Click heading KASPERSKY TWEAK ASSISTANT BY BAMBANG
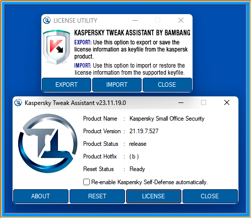251x218 pixels. [133, 33]
